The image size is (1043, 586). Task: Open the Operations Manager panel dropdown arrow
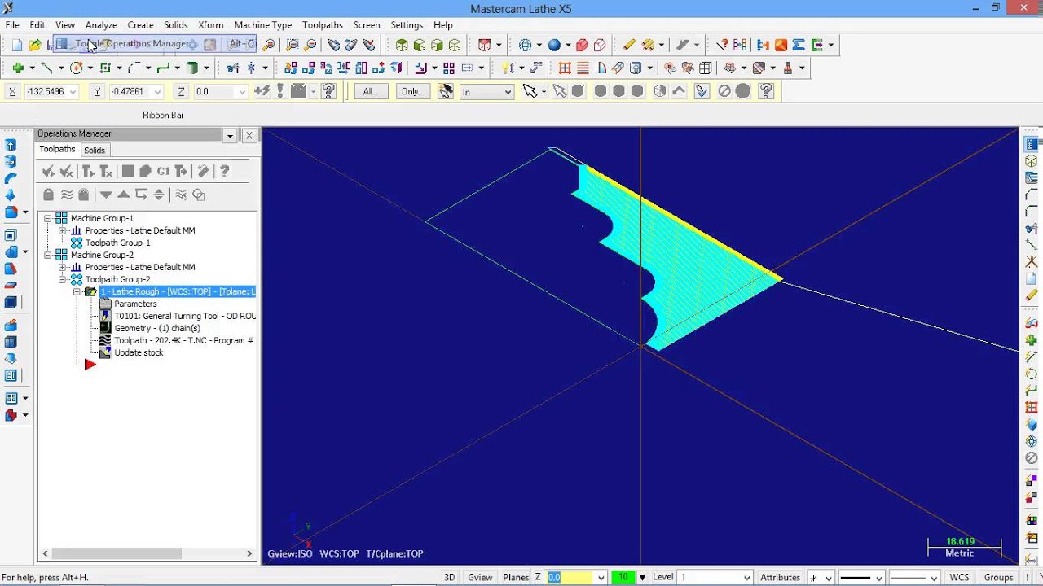click(230, 136)
